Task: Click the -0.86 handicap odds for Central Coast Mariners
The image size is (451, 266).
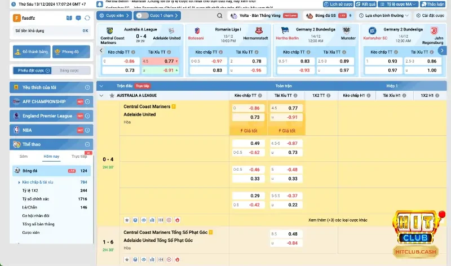Action: point(254,108)
